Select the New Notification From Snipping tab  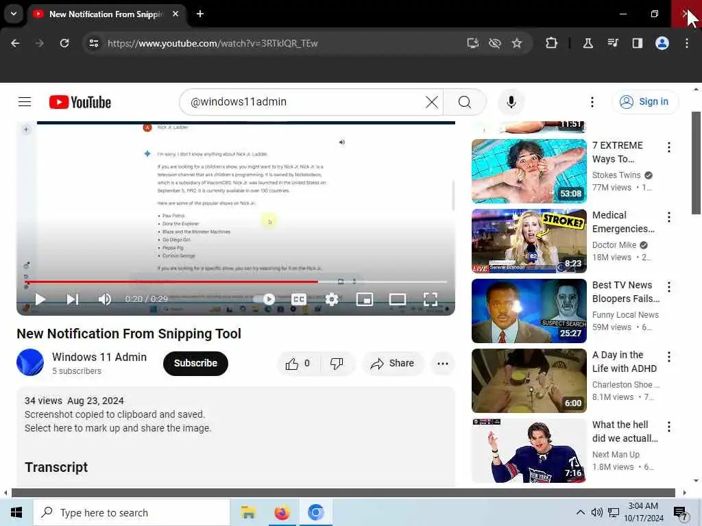106,14
